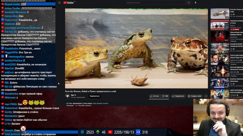Image resolution: width=243 pixels, height=136 pixels.
Task: Open the Зио channel name link
Action: pyautogui.click(x=73, y=95)
